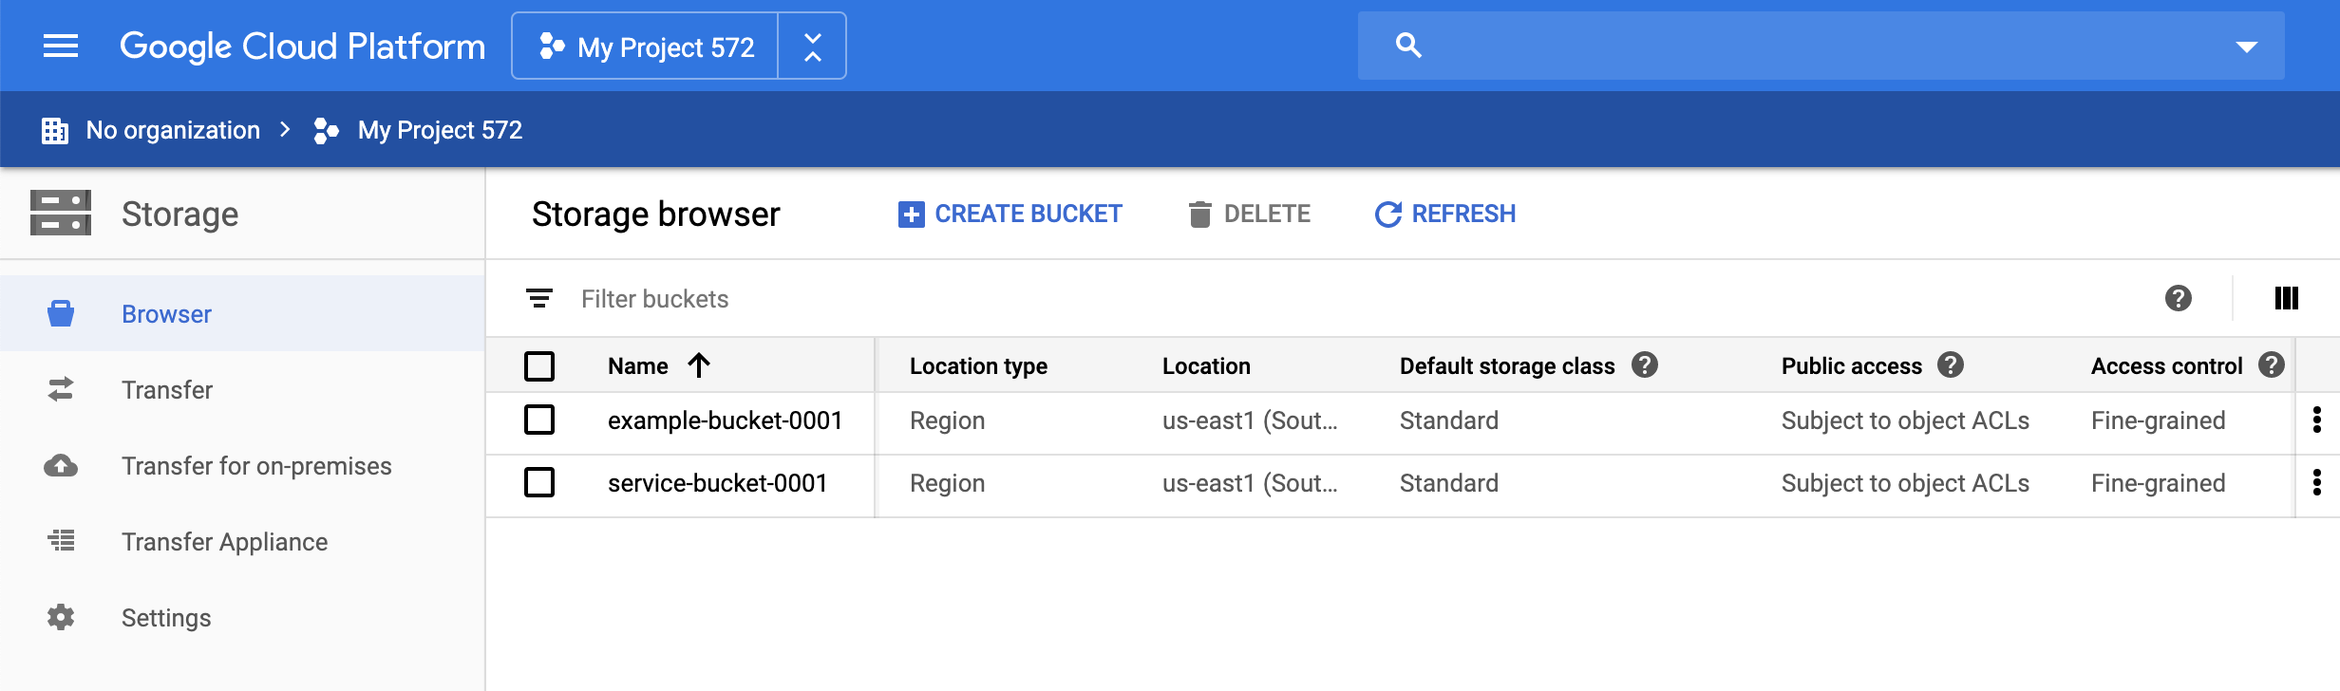Image resolution: width=2340 pixels, height=691 pixels.
Task: Click the project picker expand arrows
Action: pos(812,46)
